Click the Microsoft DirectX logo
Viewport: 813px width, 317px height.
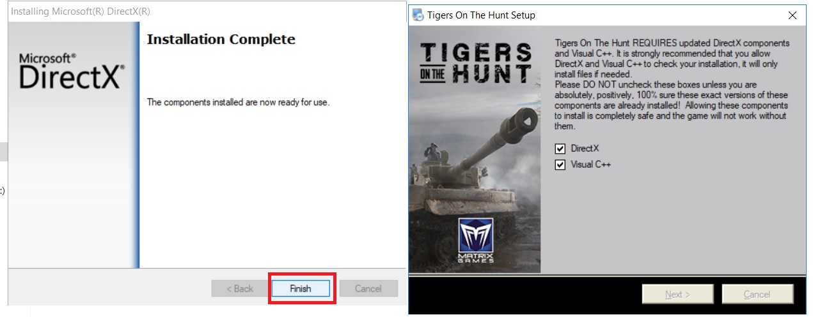pos(72,71)
